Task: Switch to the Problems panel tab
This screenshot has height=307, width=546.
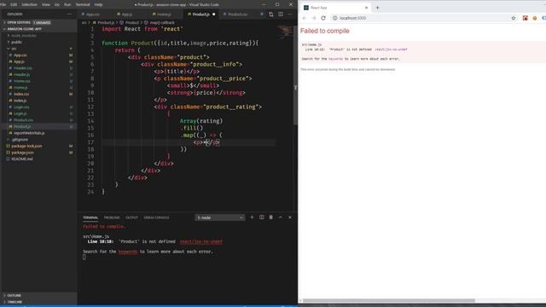Action: pos(112,217)
